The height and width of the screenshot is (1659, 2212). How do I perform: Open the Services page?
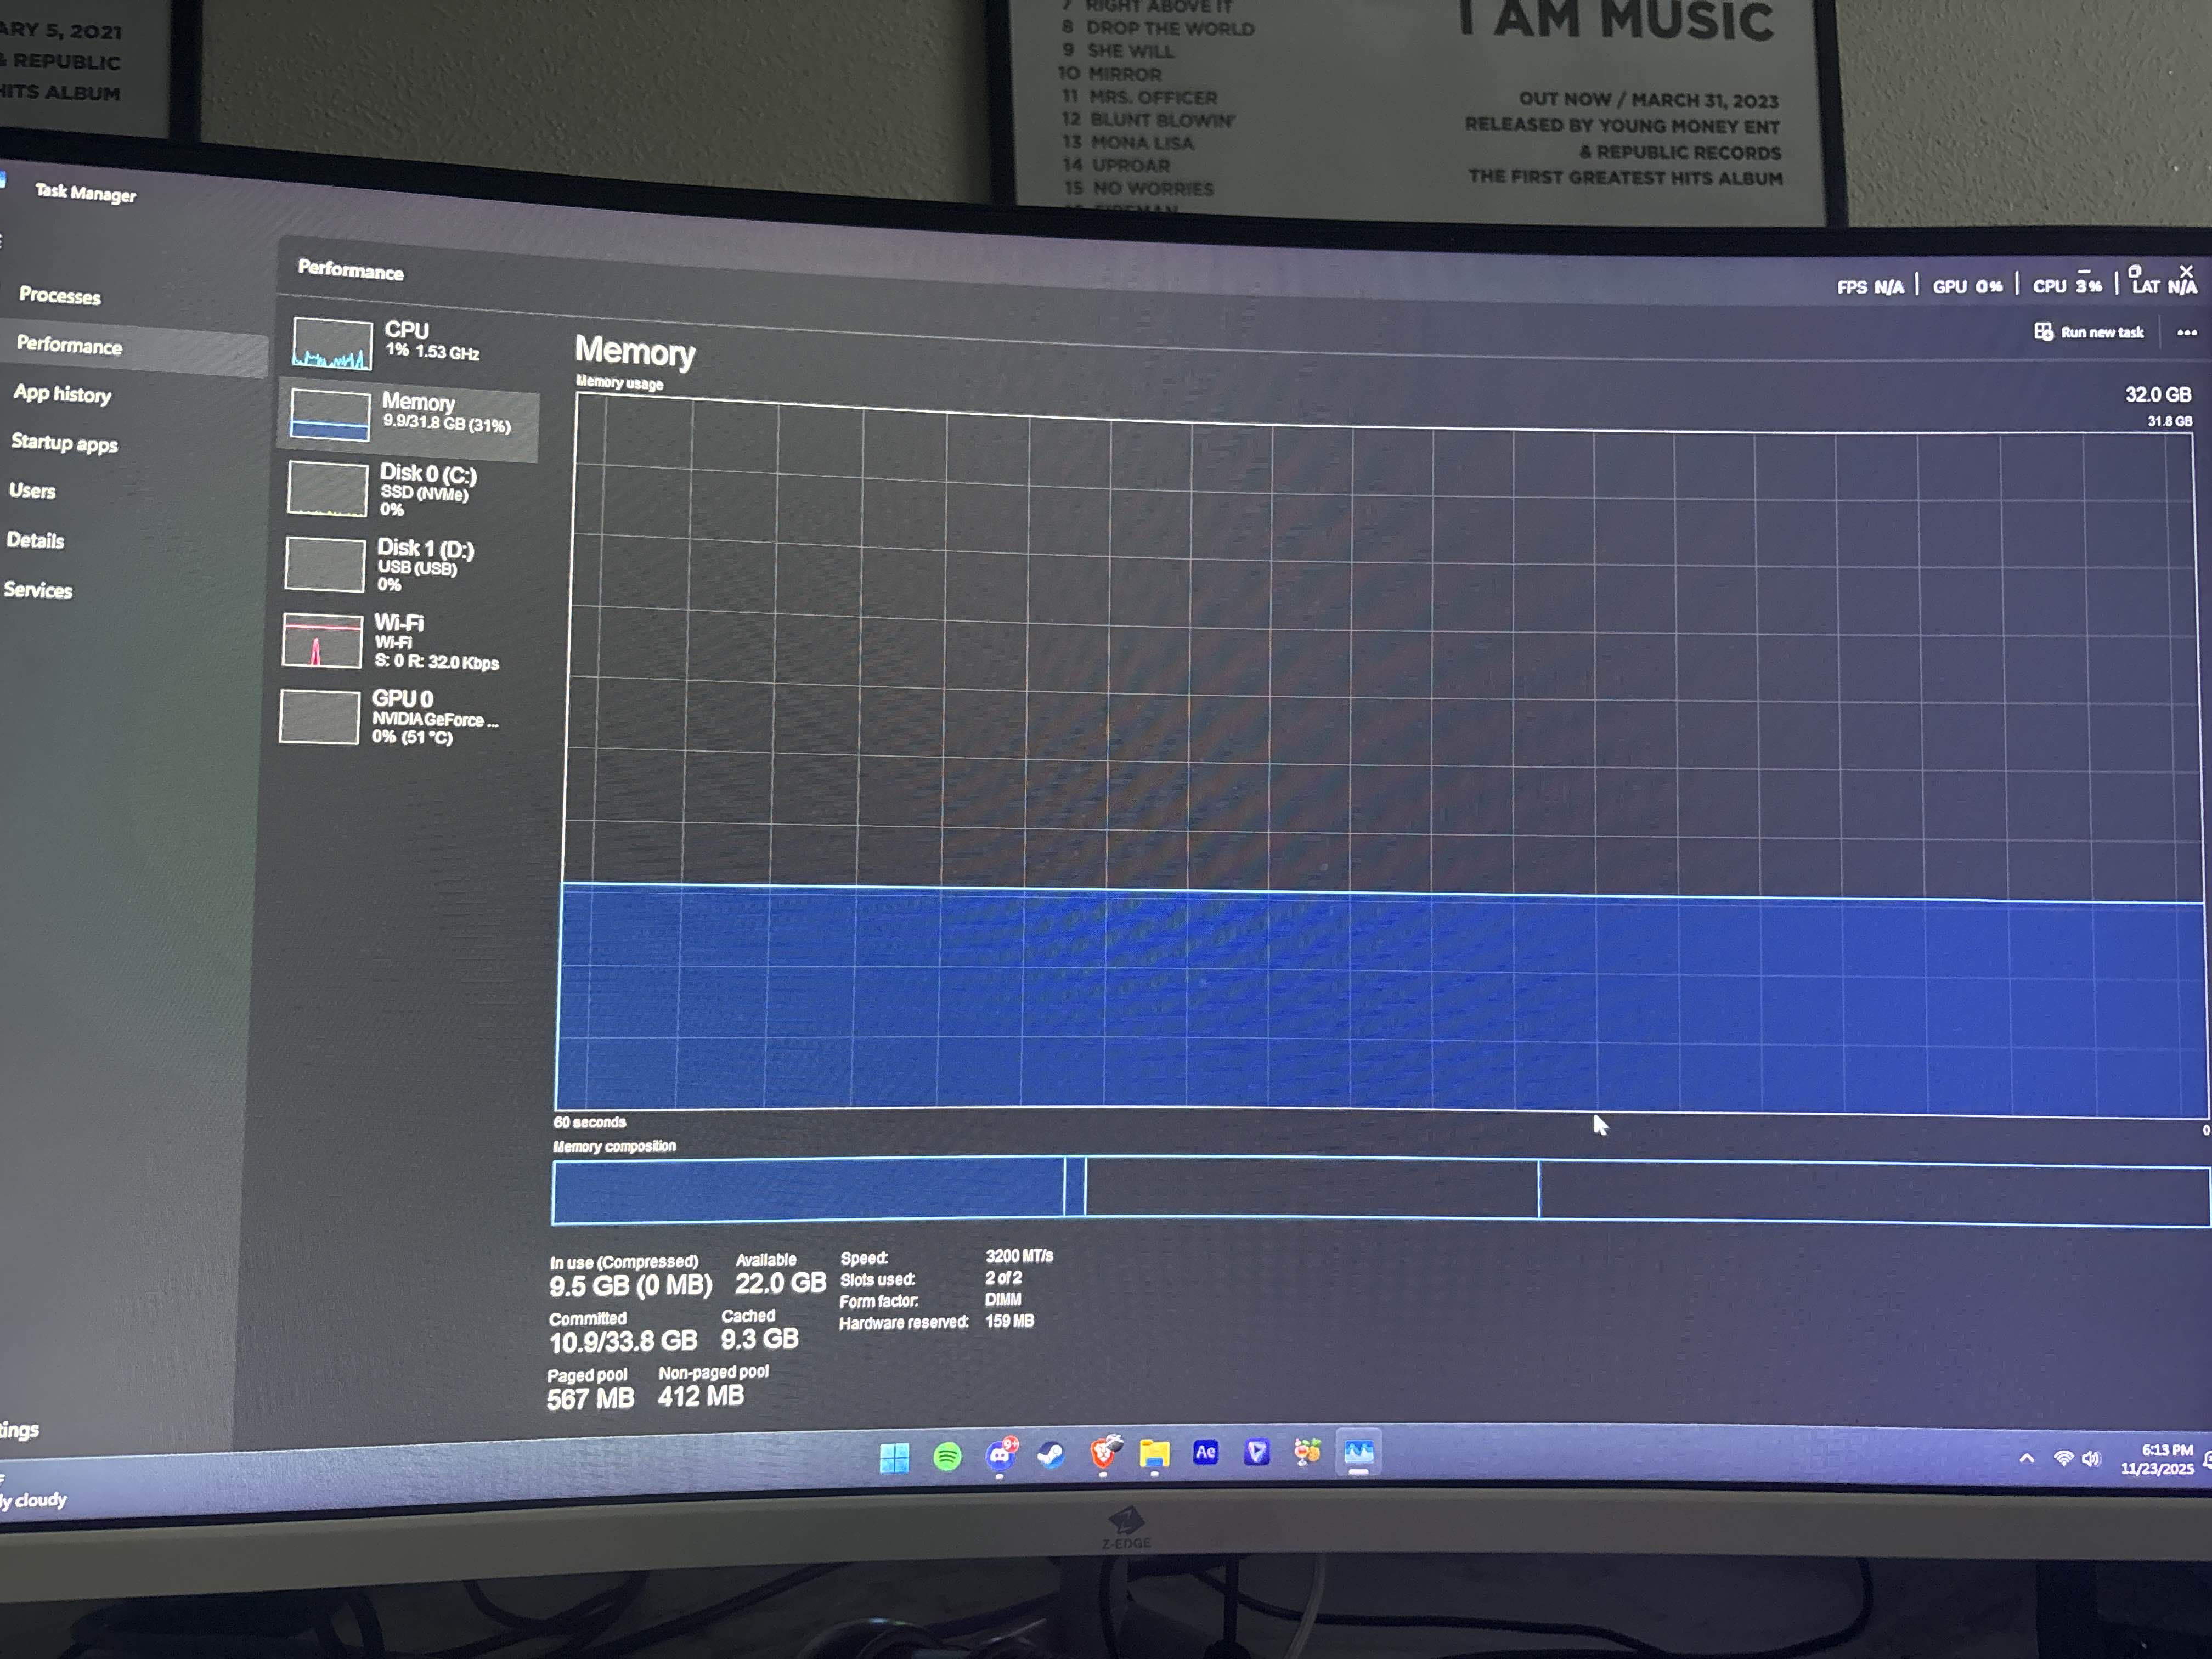pyautogui.click(x=38, y=590)
